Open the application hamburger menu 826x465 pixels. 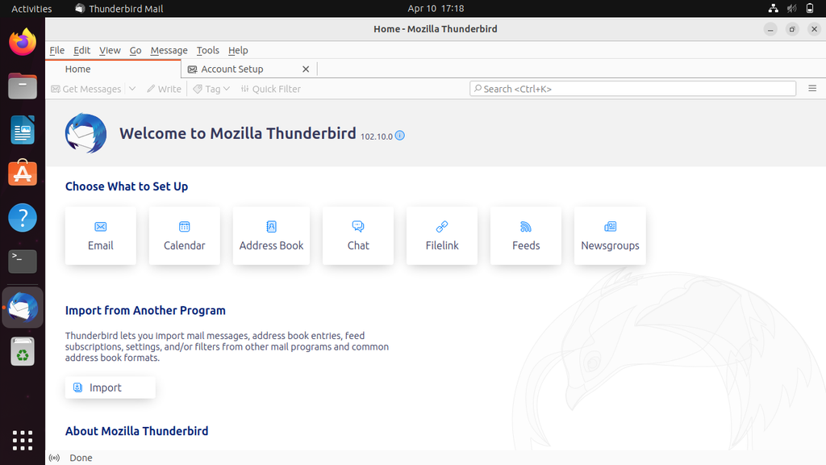point(813,89)
